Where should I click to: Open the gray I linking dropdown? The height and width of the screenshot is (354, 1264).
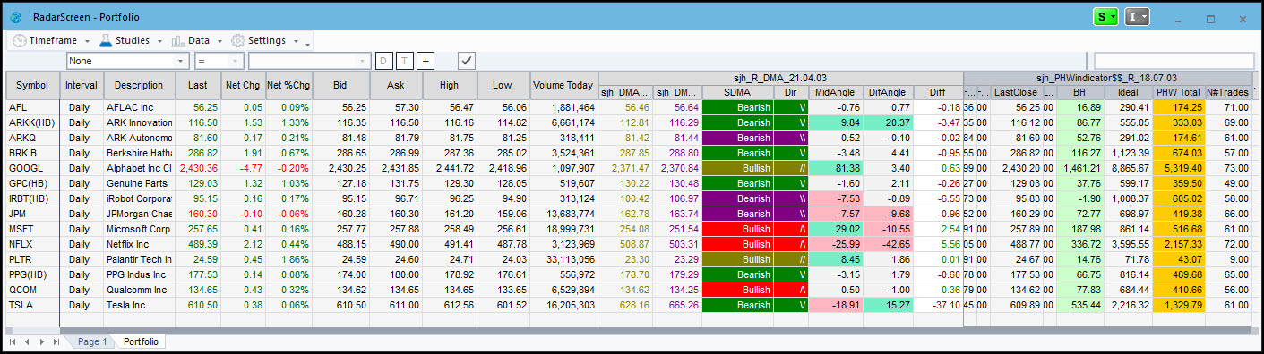[x=1137, y=17]
